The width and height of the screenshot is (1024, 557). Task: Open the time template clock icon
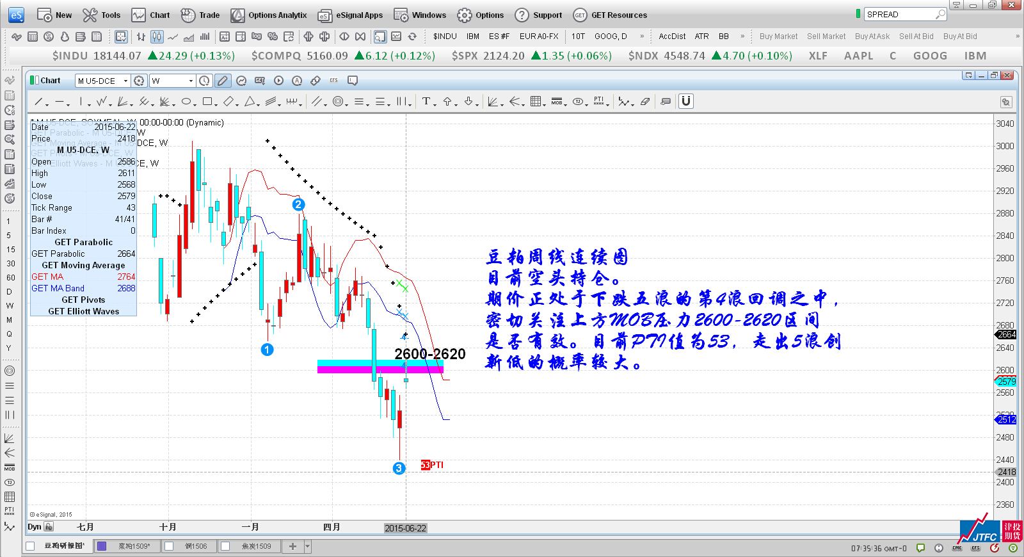pos(204,81)
